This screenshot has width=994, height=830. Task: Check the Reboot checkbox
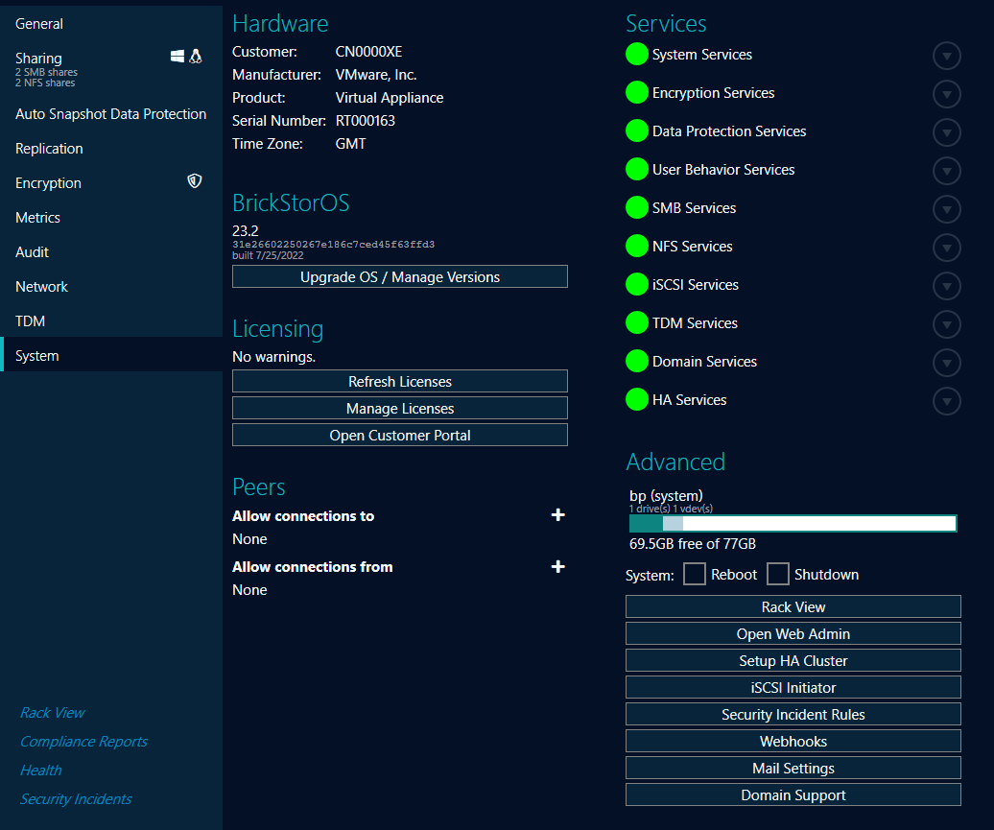point(696,574)
